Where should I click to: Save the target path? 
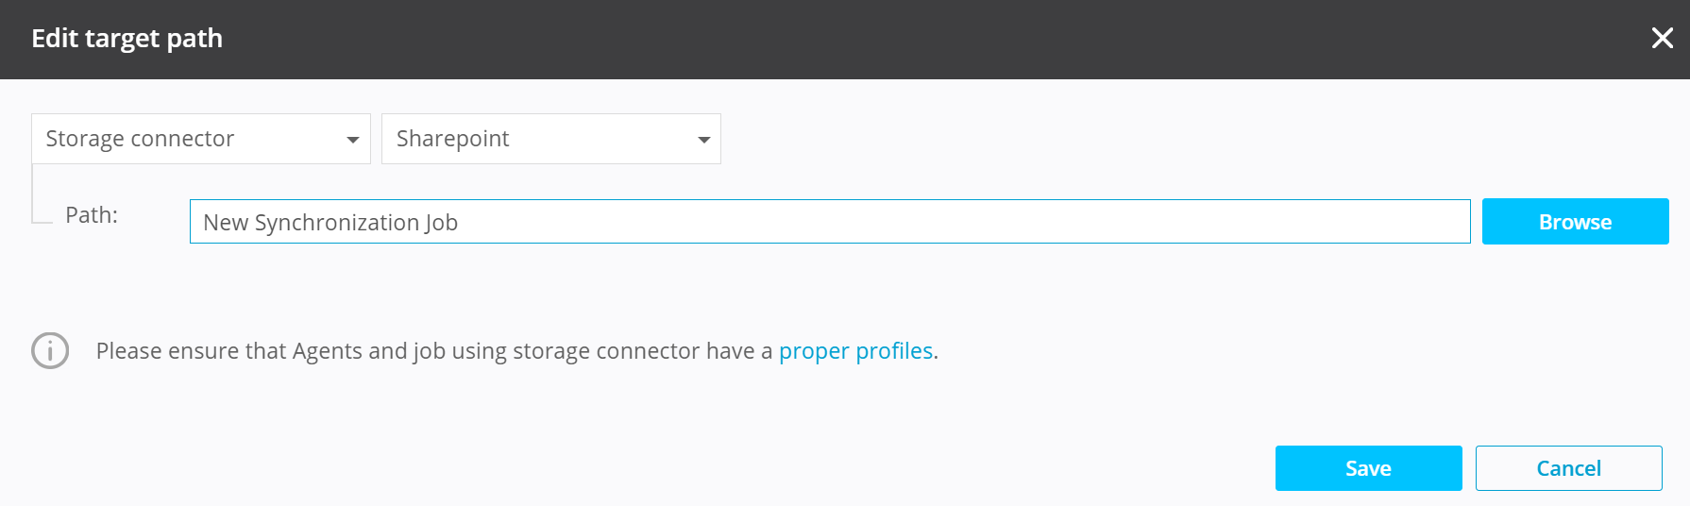[x=1368, y=468]
